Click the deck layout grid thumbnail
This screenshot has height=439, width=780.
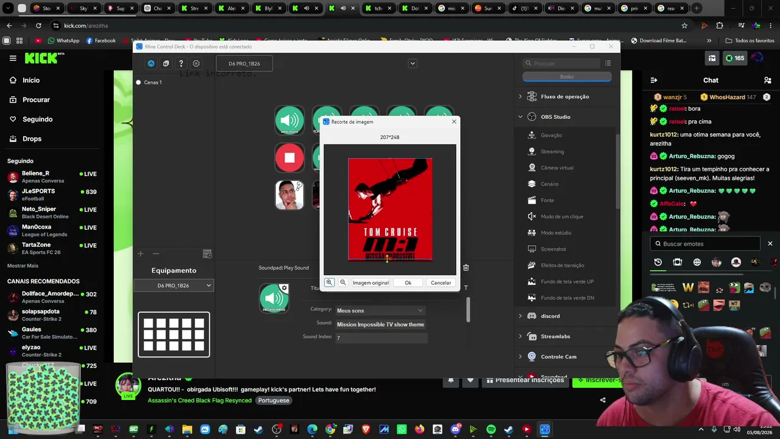tap(174, 334)
